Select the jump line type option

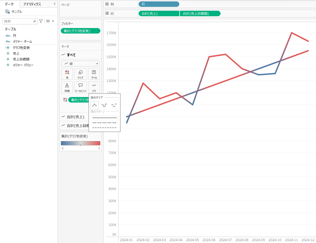click(x=114, y=105)
